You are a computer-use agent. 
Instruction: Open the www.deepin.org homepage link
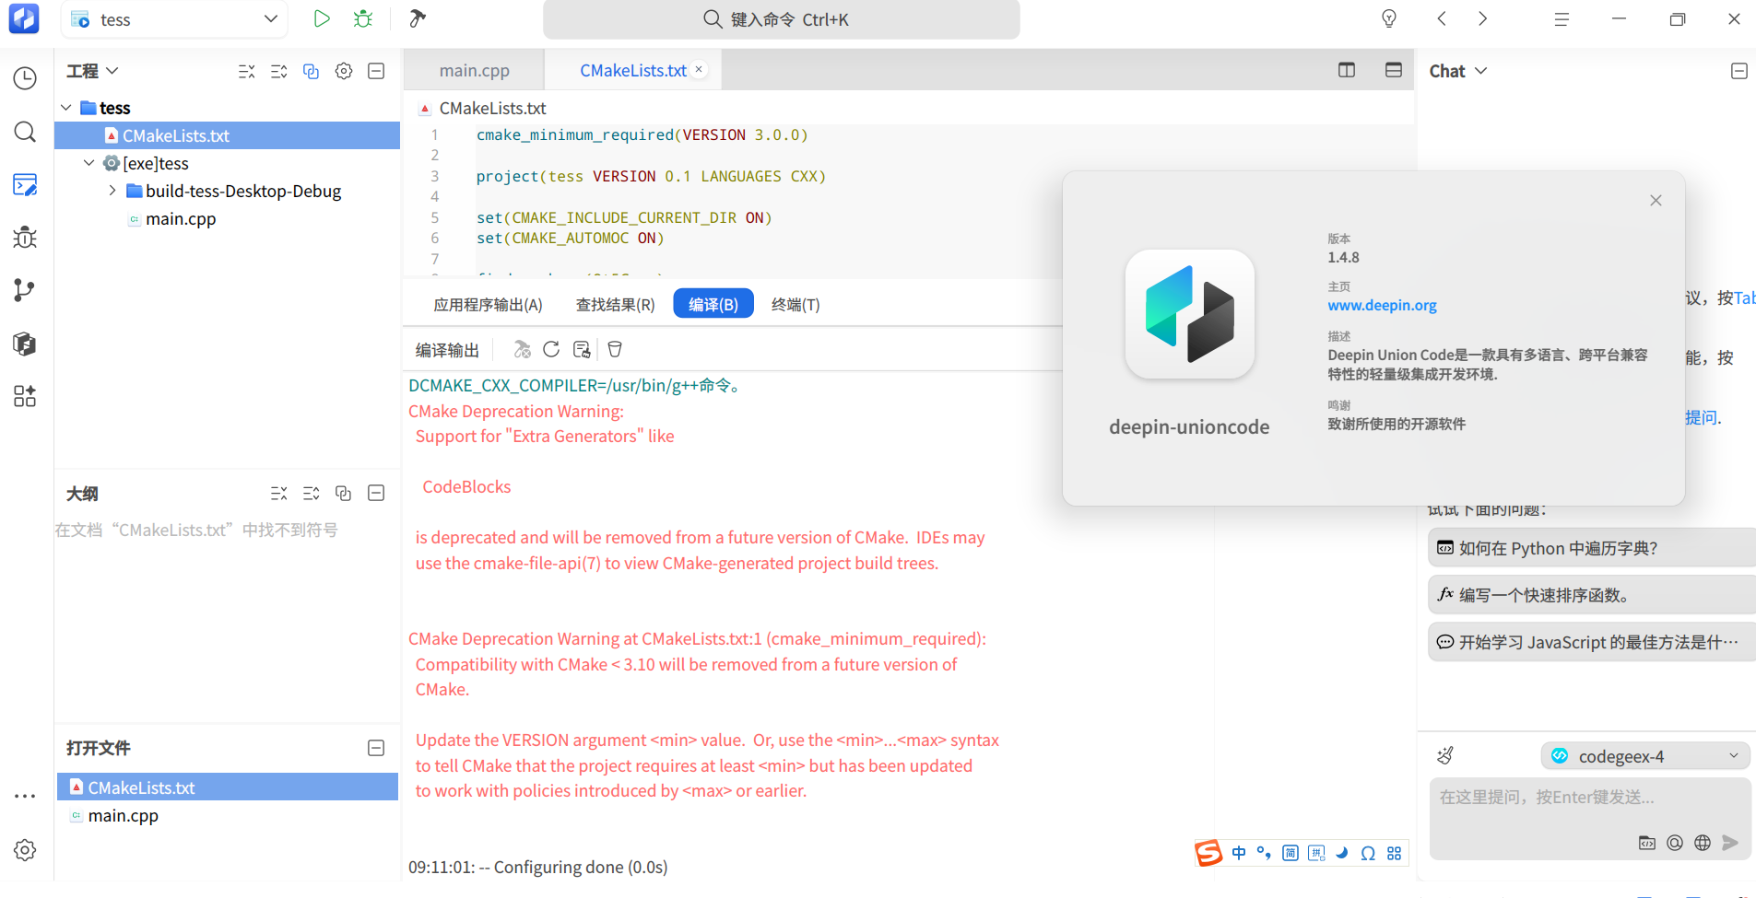coord(1382,306)
